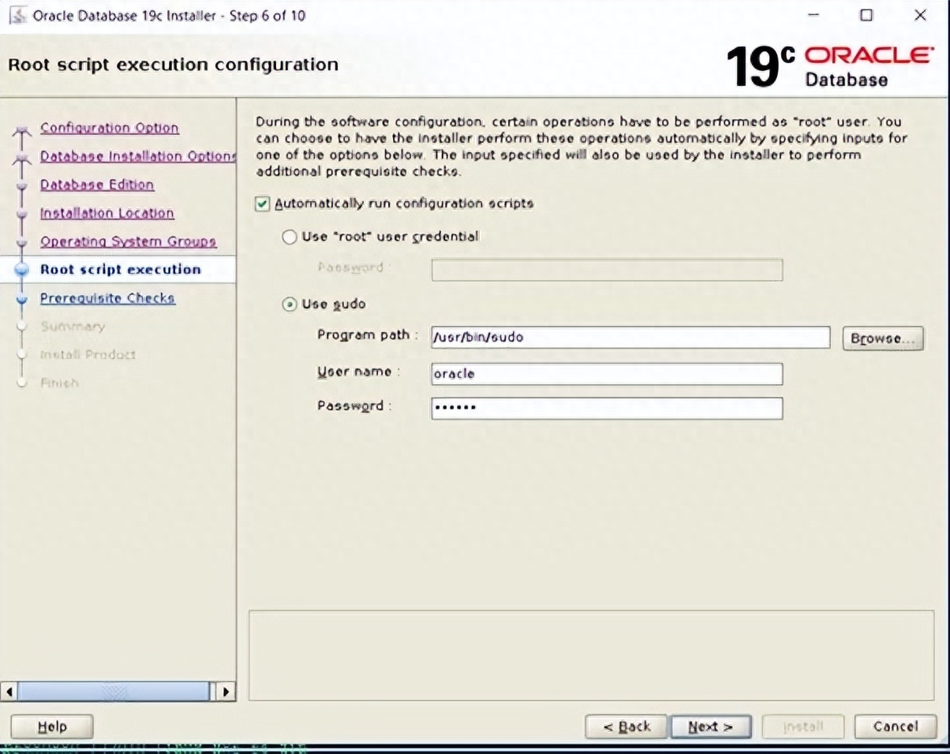Image resolution: width=950 pixels, height=754 pixels.
Task: Click the Root script execution step marker icon
Action: click(22, 270)
